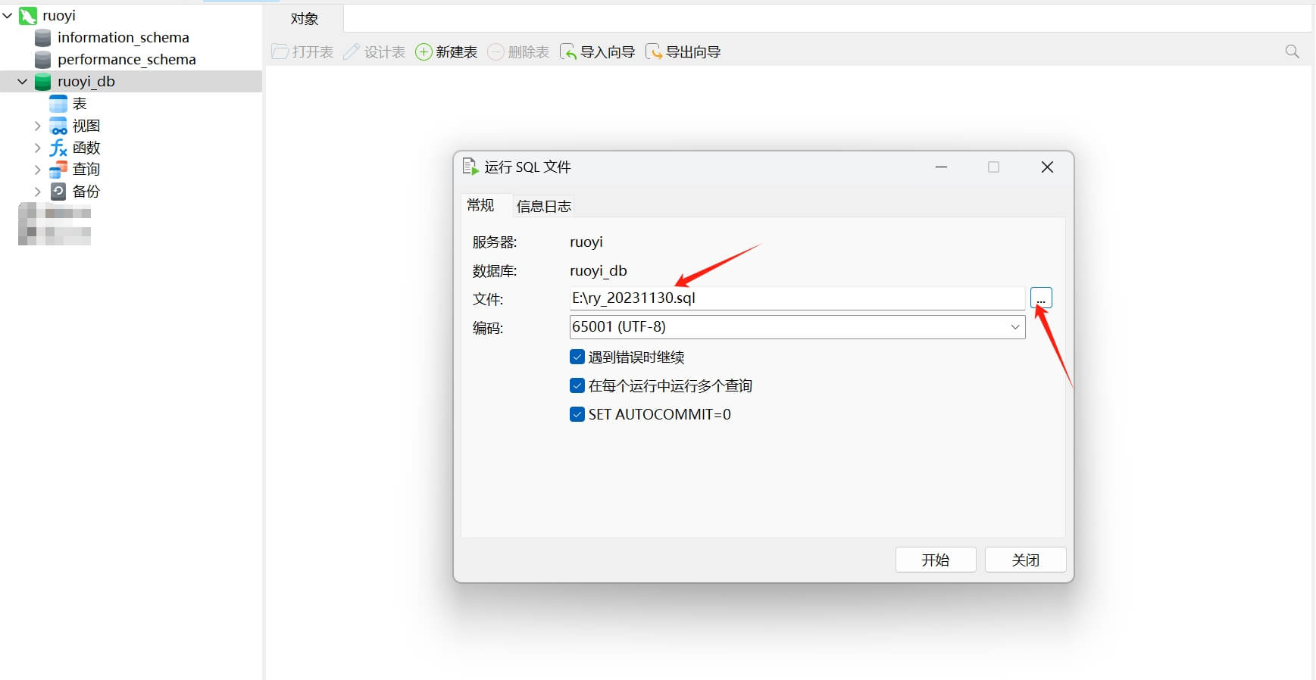The height and width of the screenshot is (680, 1316).
Task: Minimize the 运行 SQL 文件 dialog
Action: click(x=941, y=167)
